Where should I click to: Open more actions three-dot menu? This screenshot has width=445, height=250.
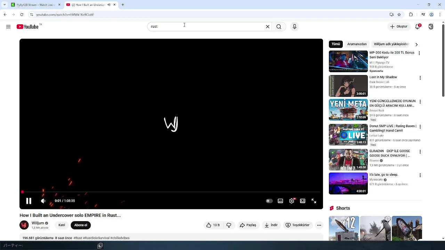(319, 225)
